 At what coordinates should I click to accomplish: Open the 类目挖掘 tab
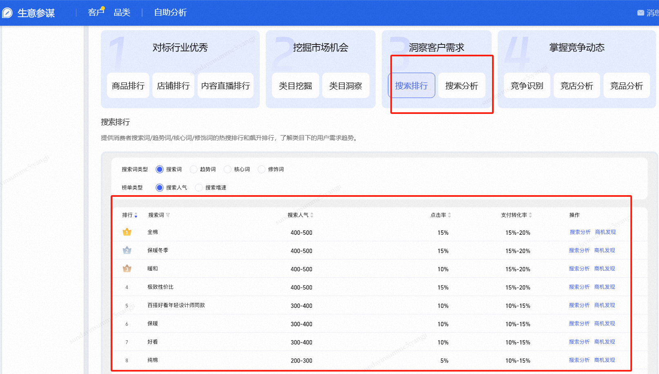(295, 86)
